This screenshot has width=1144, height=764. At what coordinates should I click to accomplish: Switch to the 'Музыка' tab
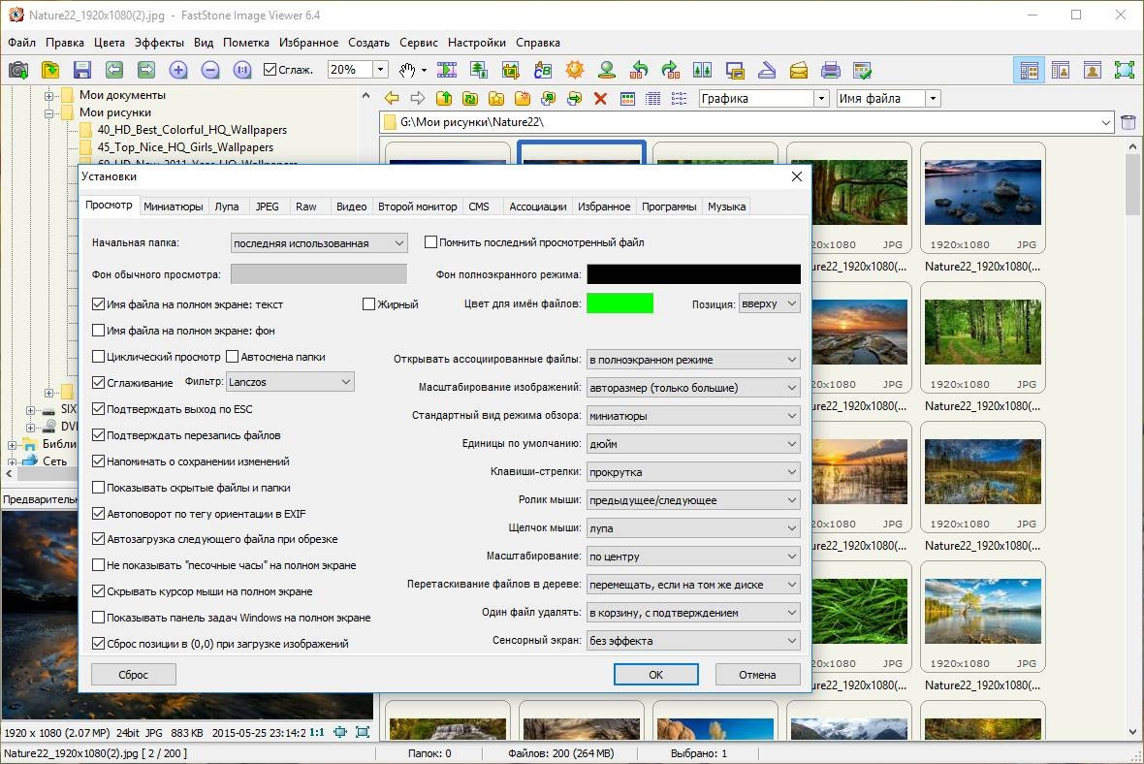coord(726,207)
